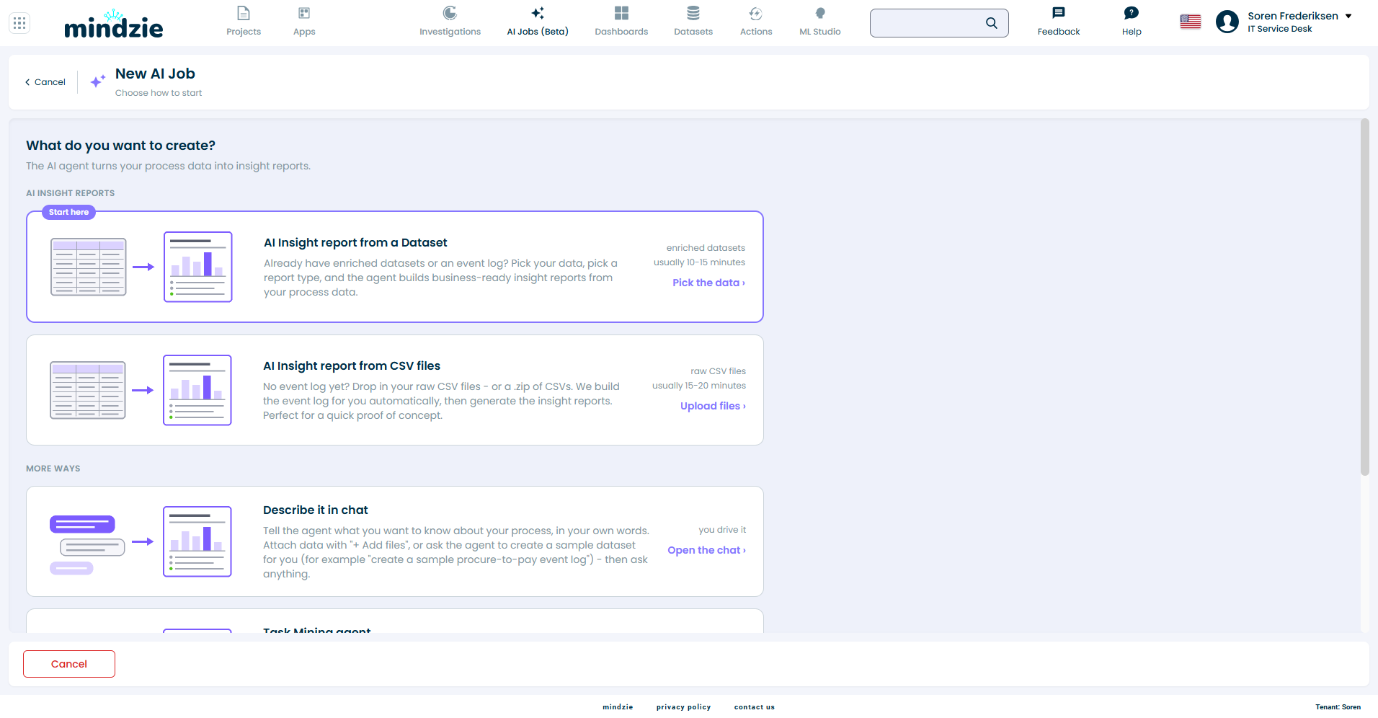Click the ML Studio head icon
The height and width of the screenshot is (718, 1378).
820,13
